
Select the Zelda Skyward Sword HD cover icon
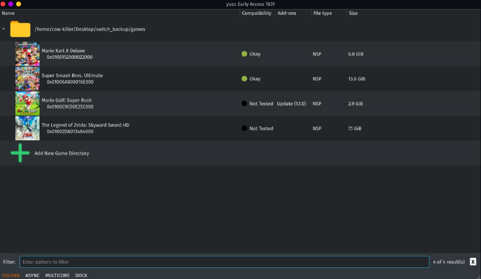pyautogui.click(x=27, y=129)
